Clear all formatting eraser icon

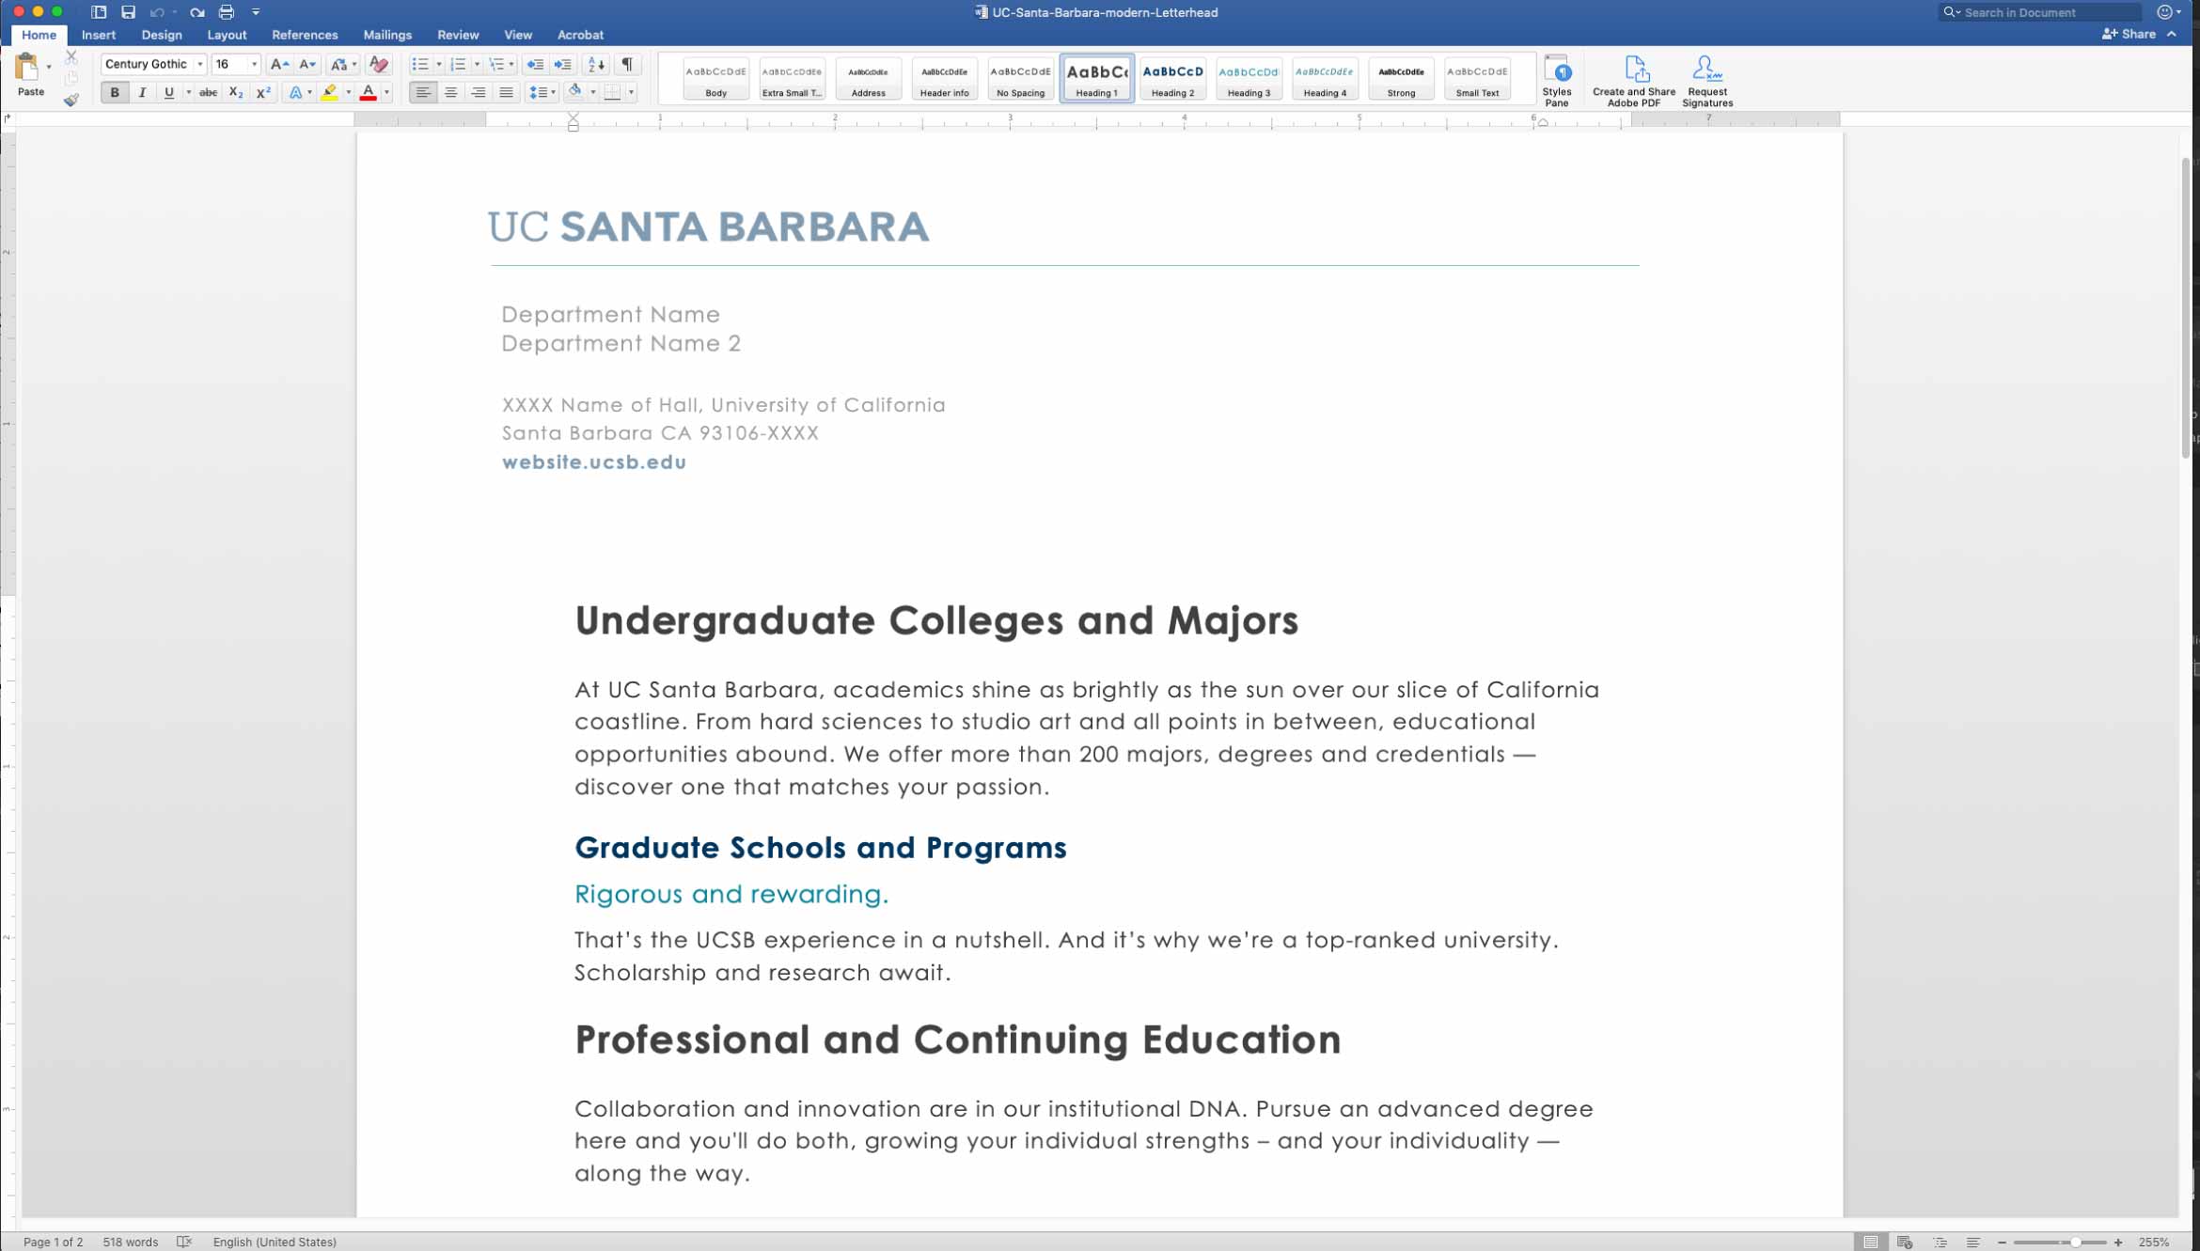[x=378, y=64]
